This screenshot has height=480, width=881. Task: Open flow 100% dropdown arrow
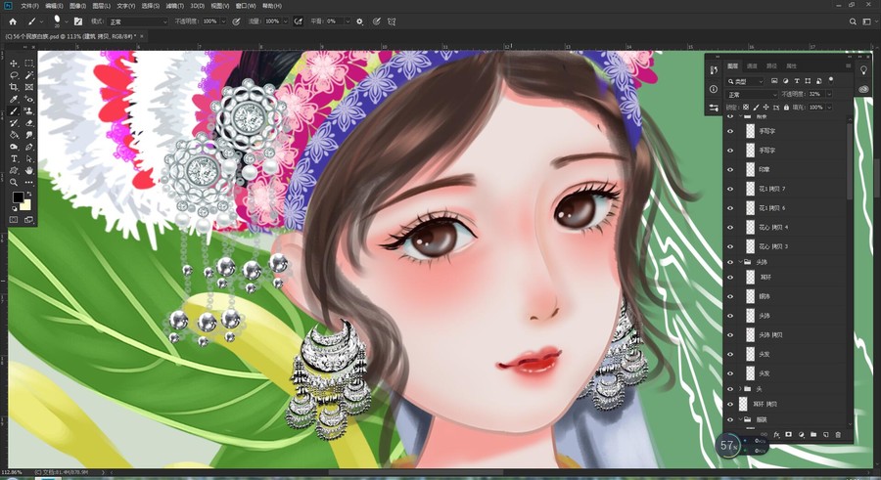coord(286,22)
